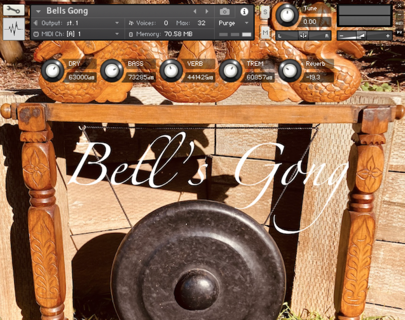
Task: Click the Memory 70.58 MB readout
Action: pos(178,34)
